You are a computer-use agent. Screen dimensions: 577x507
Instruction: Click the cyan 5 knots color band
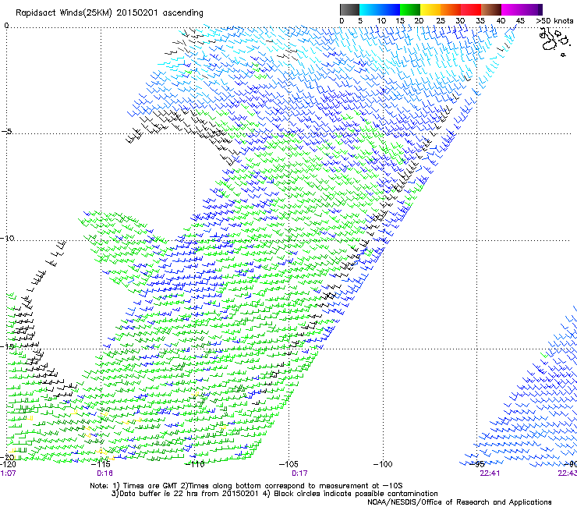tap(369, 9)
